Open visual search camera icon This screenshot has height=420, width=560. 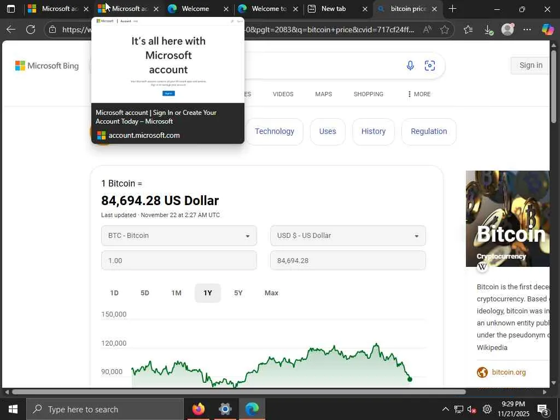click(x=430, y=66)
